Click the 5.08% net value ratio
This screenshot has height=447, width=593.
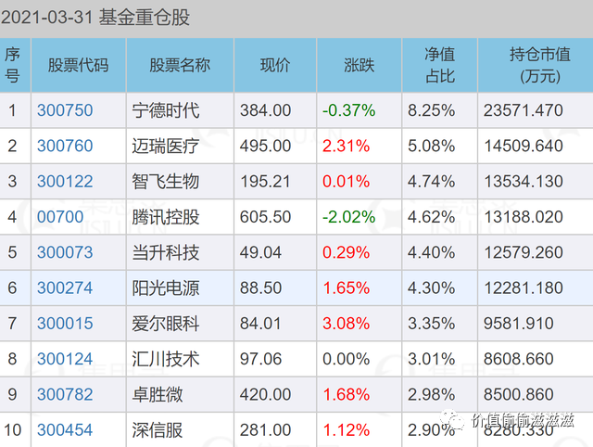431,147
